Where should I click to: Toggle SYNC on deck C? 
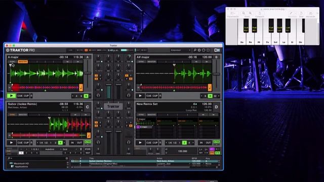[12, 115]
